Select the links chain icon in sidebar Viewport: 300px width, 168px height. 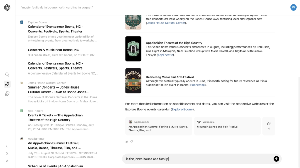click(x=7, y=84)
